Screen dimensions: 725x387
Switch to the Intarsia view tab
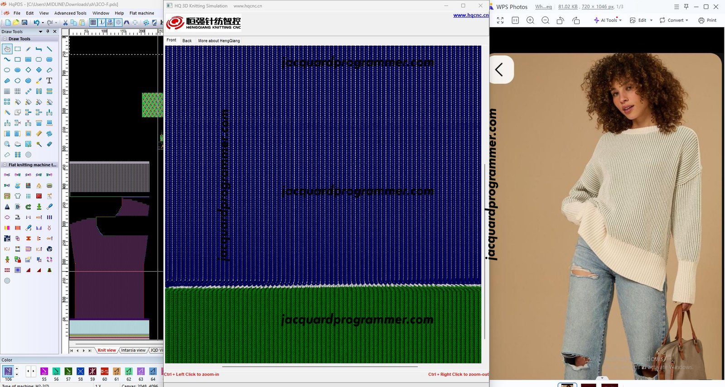133,350
